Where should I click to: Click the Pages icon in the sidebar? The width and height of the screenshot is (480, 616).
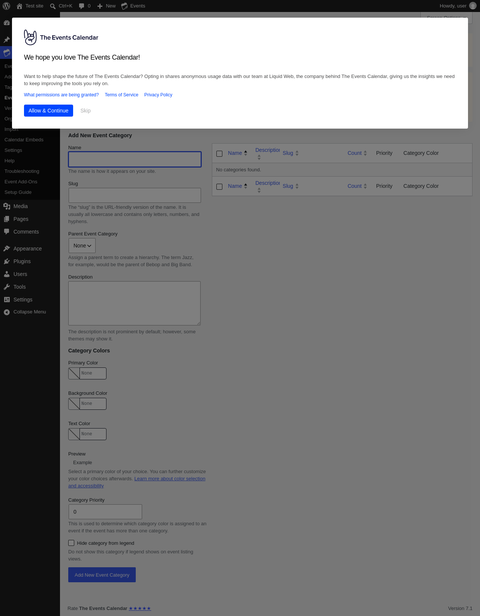7,219
